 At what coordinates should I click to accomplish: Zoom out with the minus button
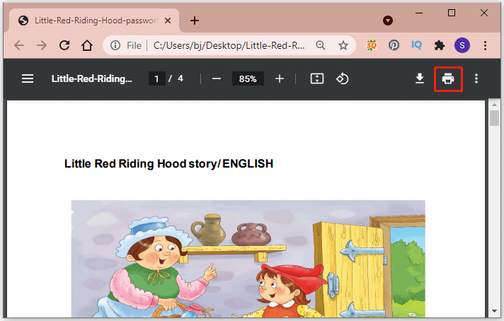pyautogui.click(x=217, y=78)
